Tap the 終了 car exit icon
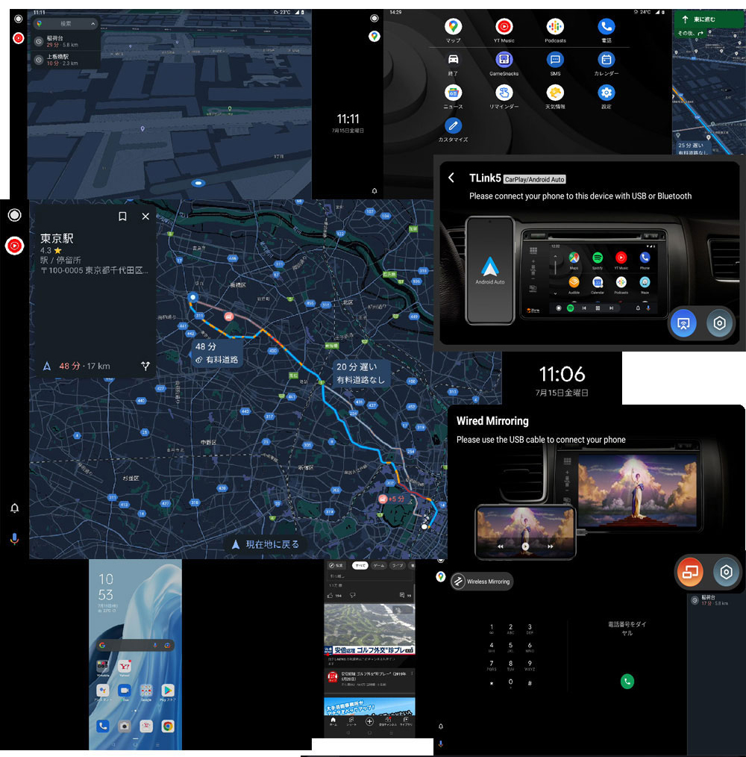The width and height of the screenshot is (746, 757). click(x=453, y=60)
